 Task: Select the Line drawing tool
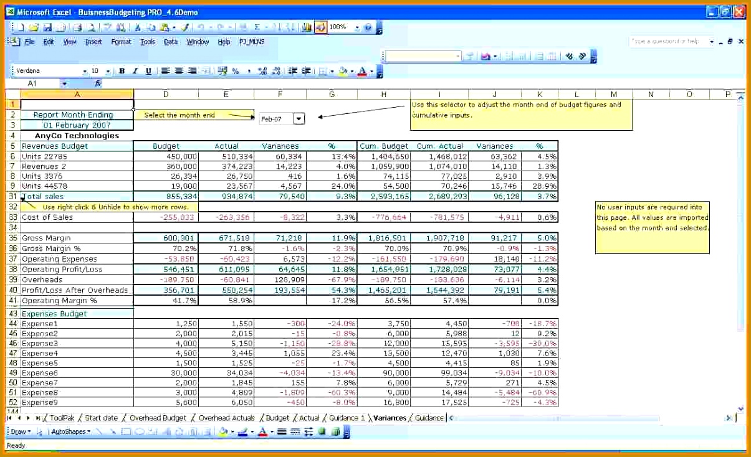tap(98, 431)
